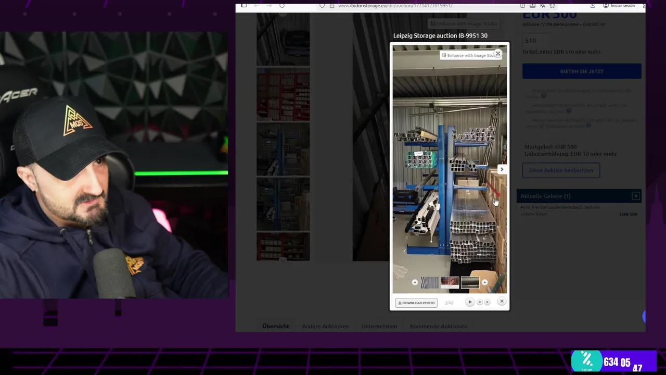
Task: Click Gebotserhöhung: EUR 10 oder mehr text
Action: coord(570,154)
